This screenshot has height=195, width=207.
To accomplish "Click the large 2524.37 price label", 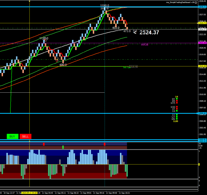I will (149, 33).
